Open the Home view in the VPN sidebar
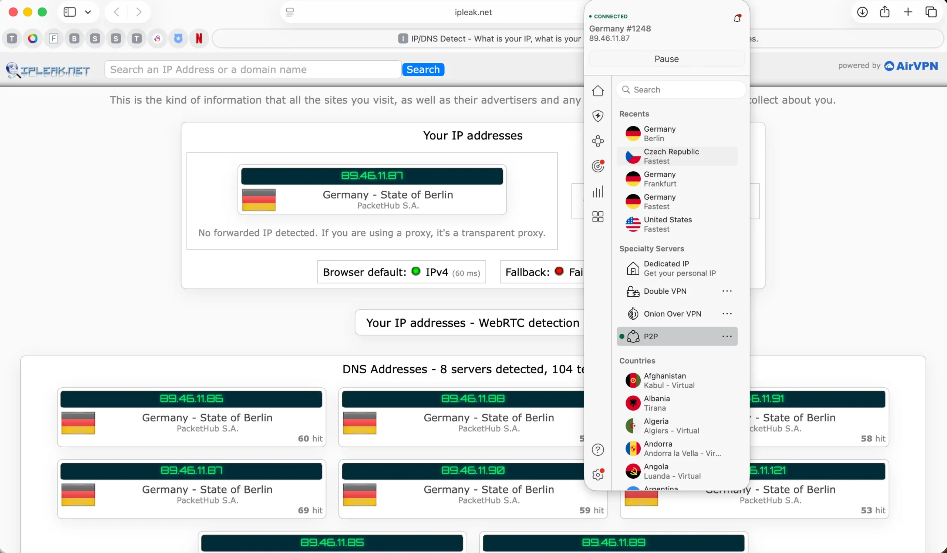The image size is (947, 553). pos(598,91)
